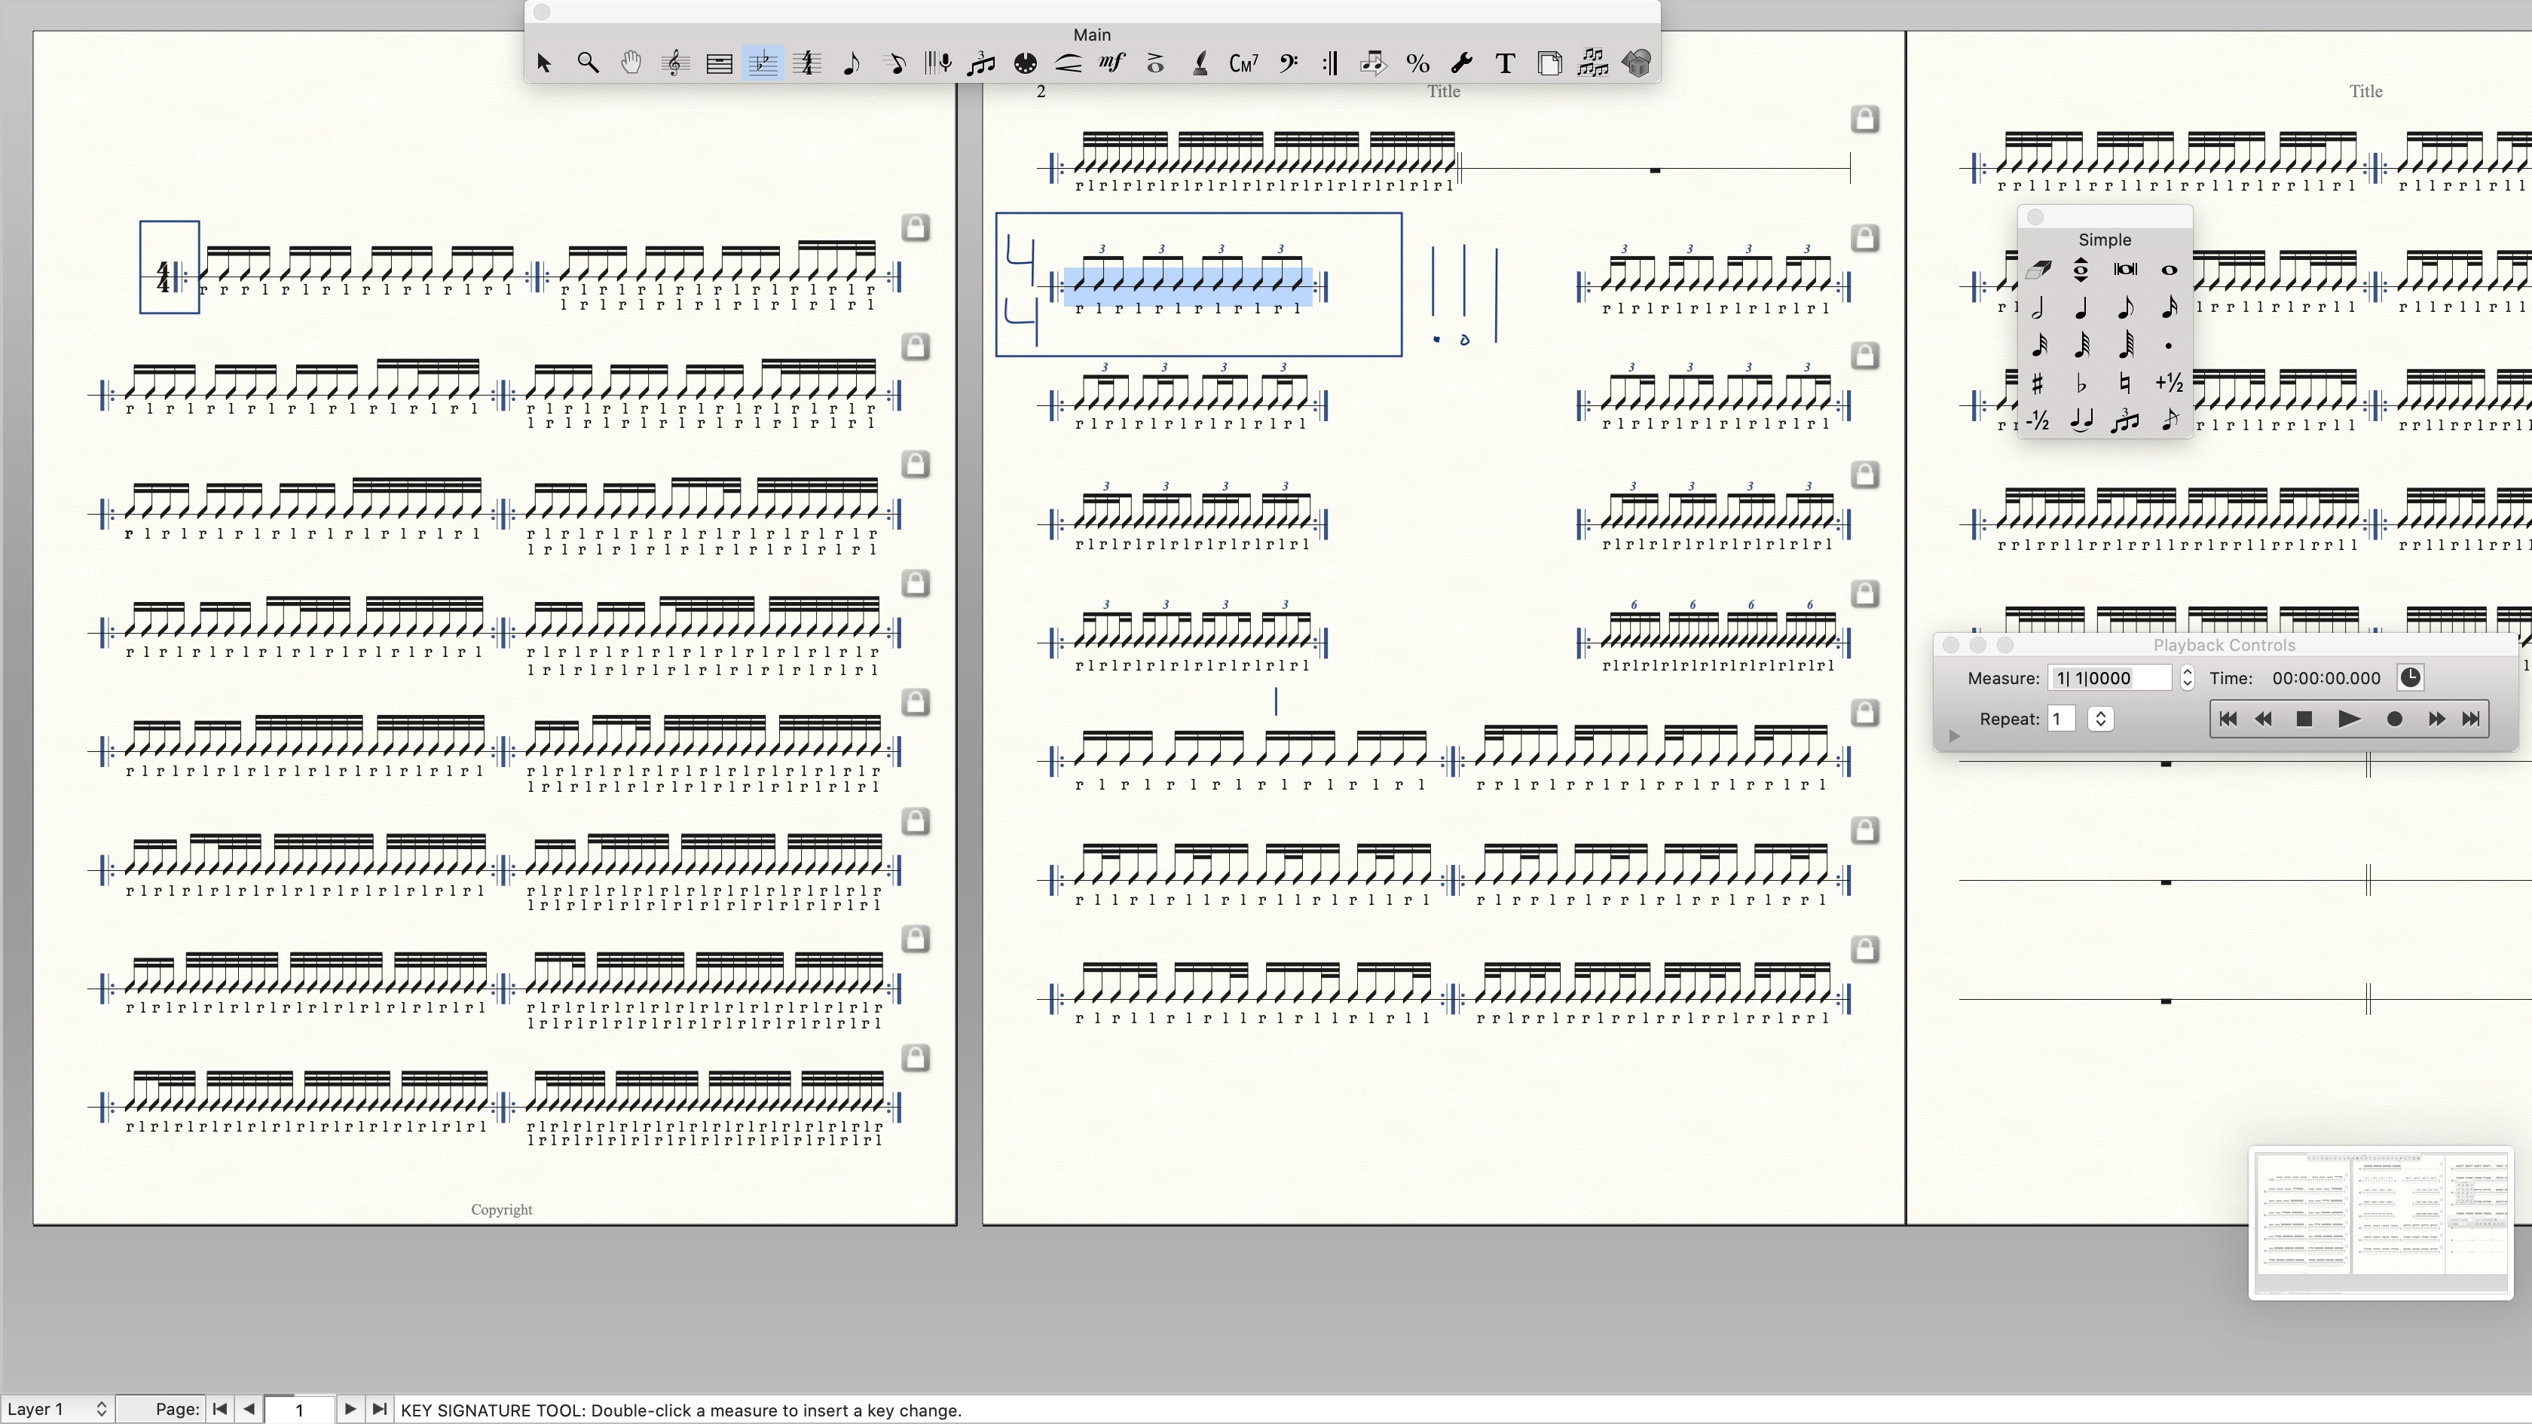
Task: Expand Playback Controls disclosure triangle
Action: [1954, 736]
